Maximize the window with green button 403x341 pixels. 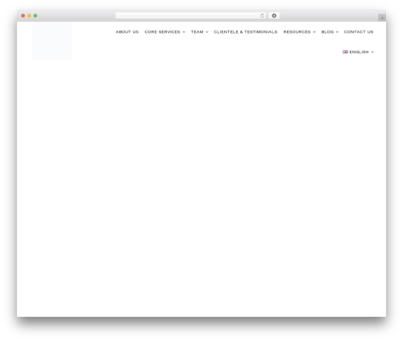tap(35, 15)
